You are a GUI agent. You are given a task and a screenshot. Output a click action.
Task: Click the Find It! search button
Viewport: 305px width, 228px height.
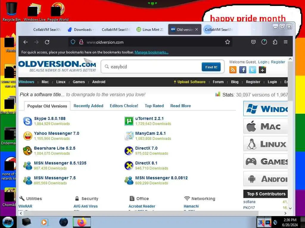(x=211, y=67)
